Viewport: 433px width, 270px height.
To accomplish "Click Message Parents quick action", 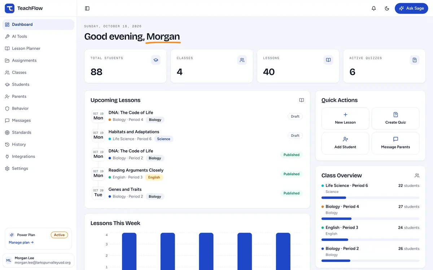I will (395, 143).
